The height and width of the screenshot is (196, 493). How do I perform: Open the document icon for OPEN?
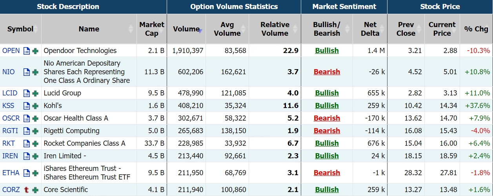27,51
